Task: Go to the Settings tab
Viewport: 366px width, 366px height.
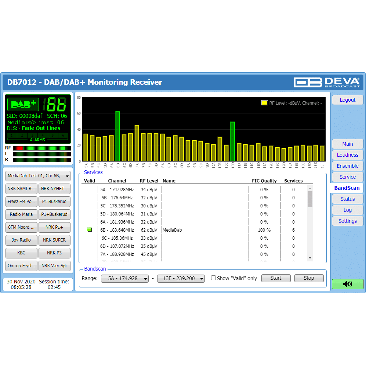Action: coord(347,221)
